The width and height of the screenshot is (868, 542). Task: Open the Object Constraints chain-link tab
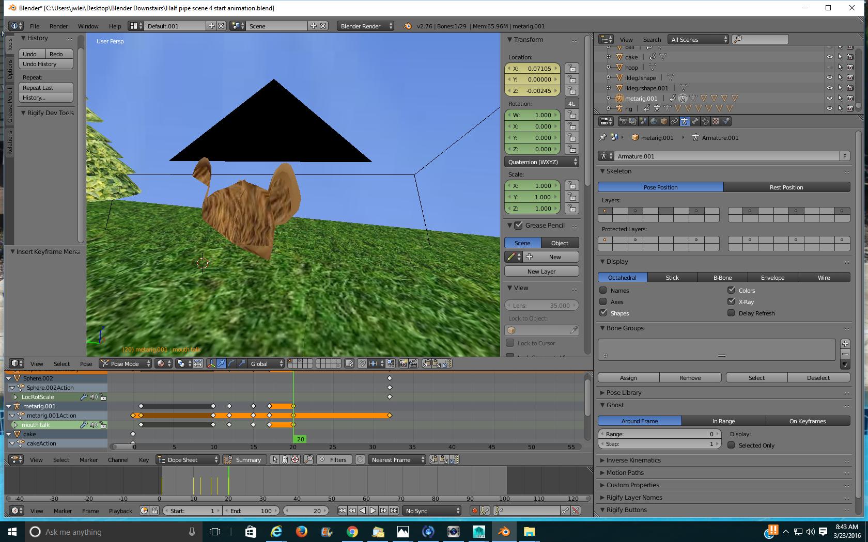674,121
